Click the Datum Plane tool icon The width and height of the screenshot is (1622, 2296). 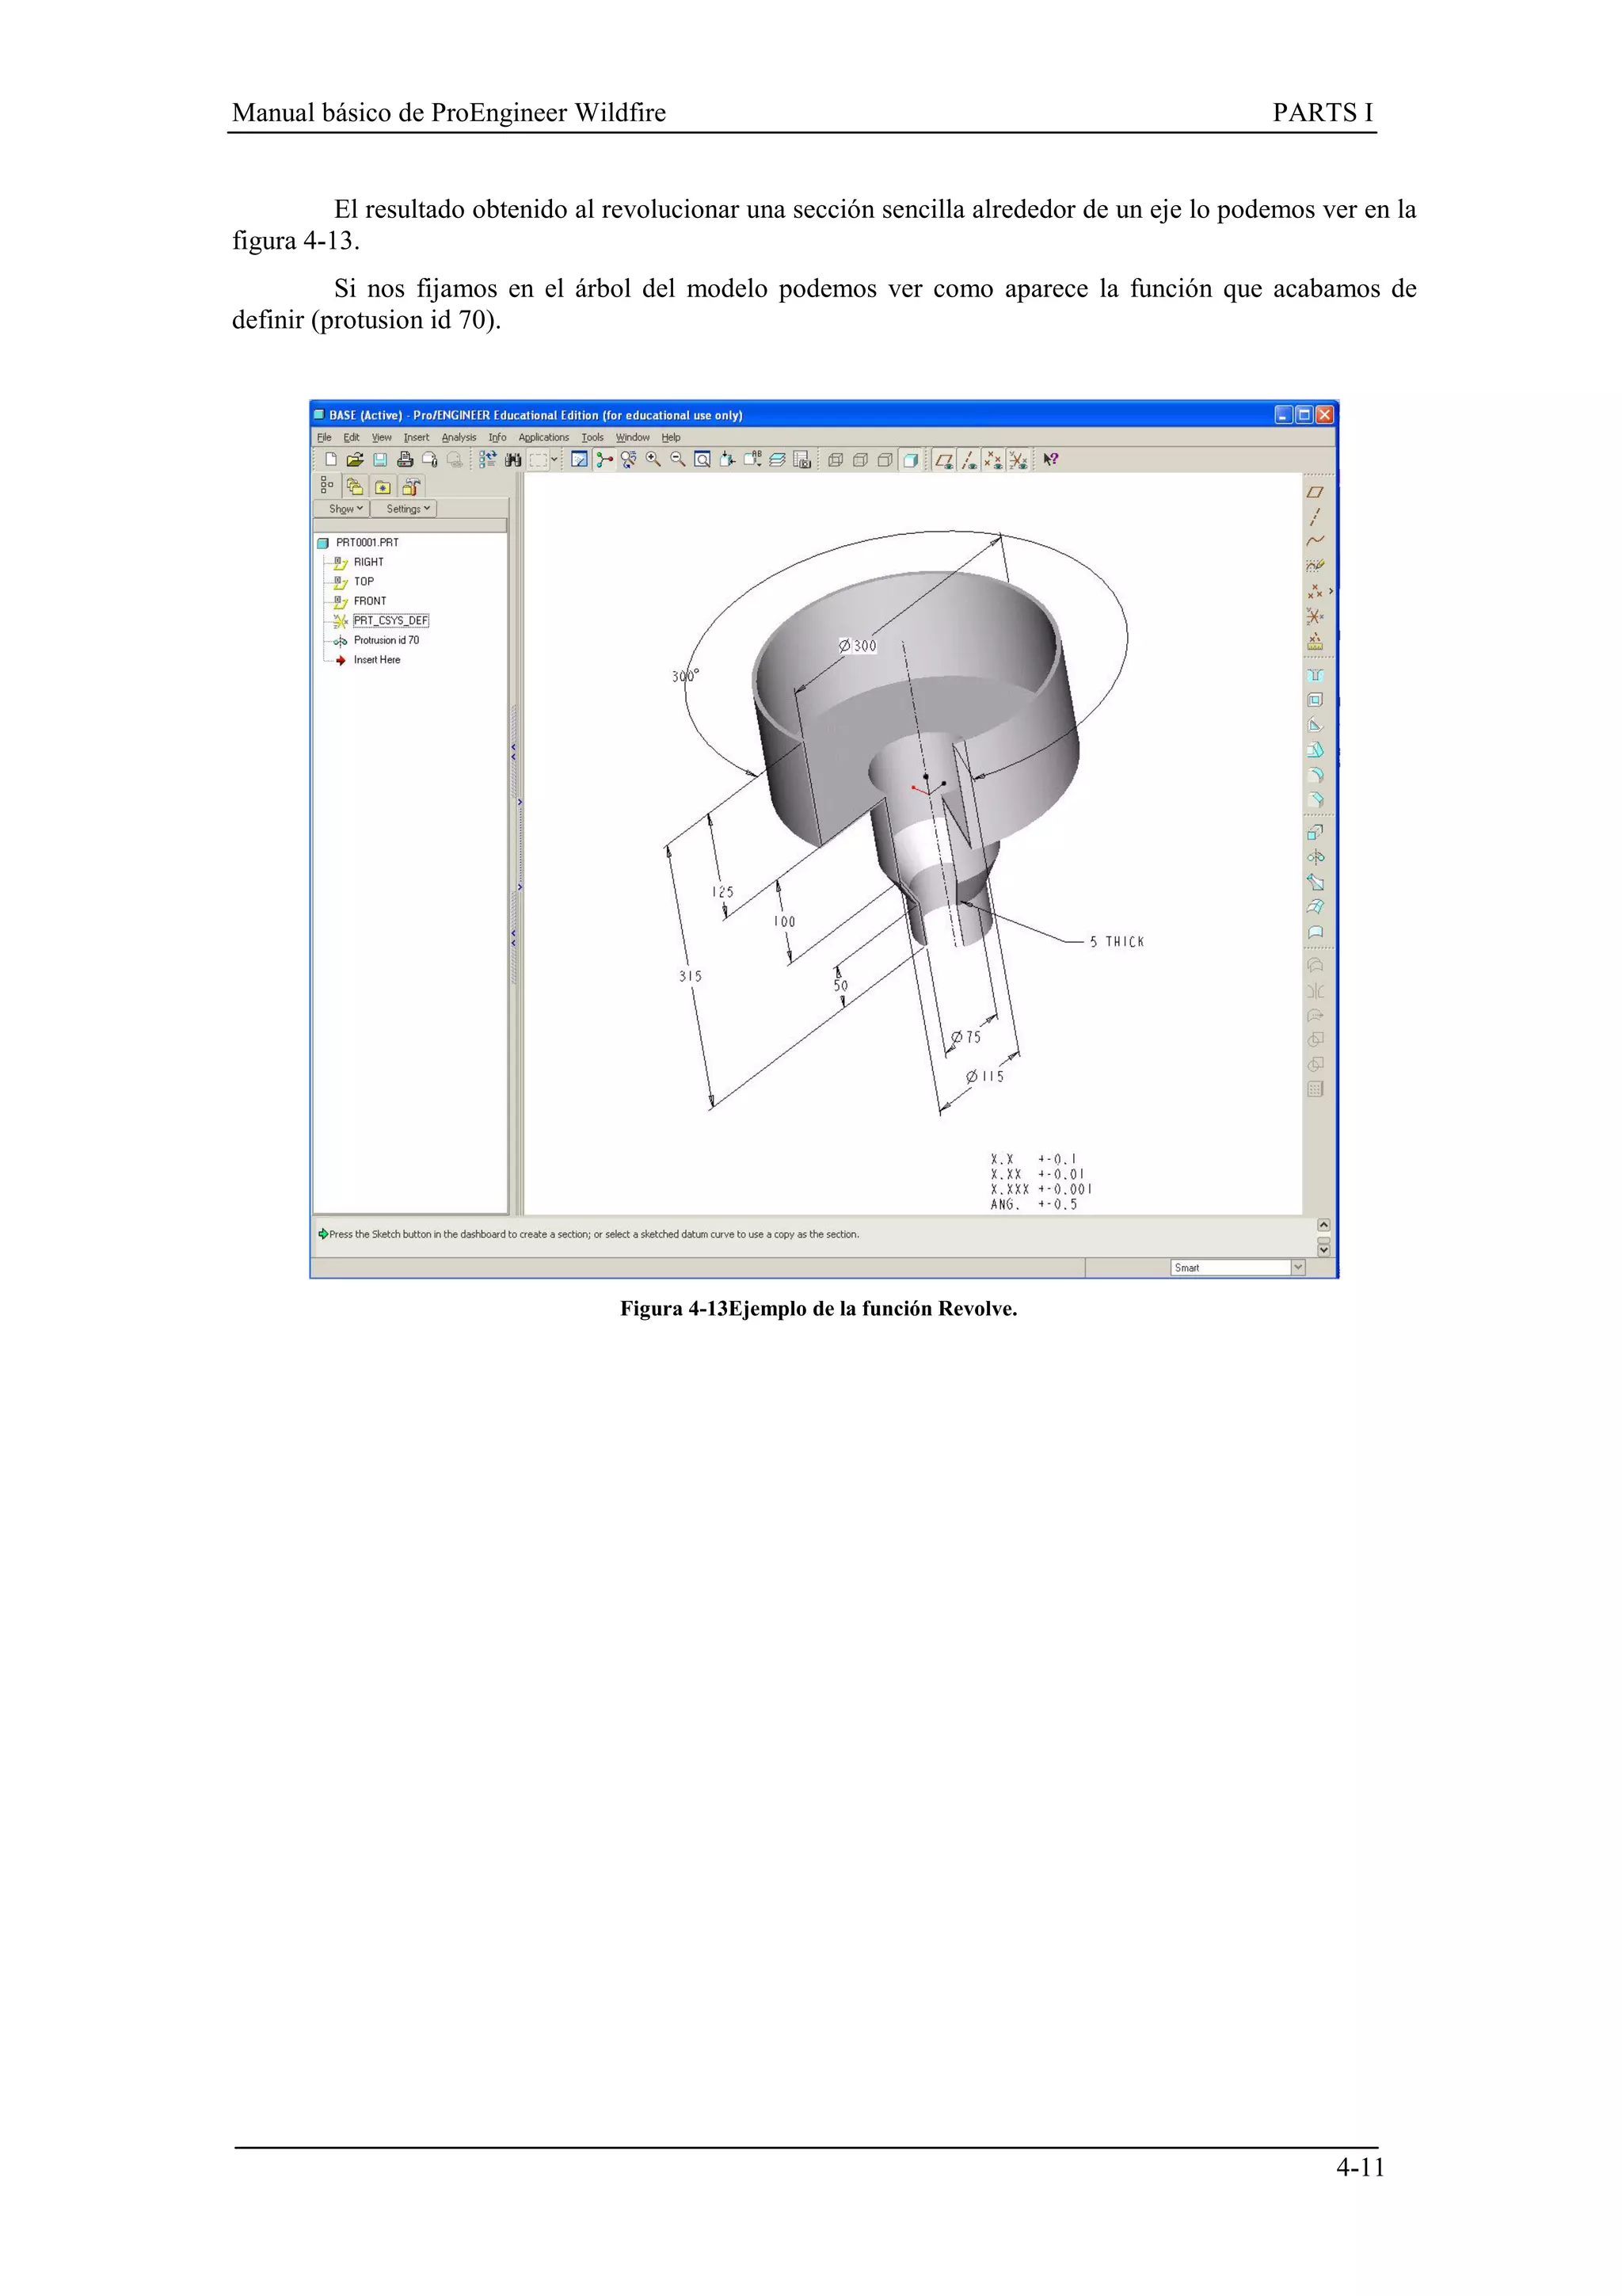1315,492
